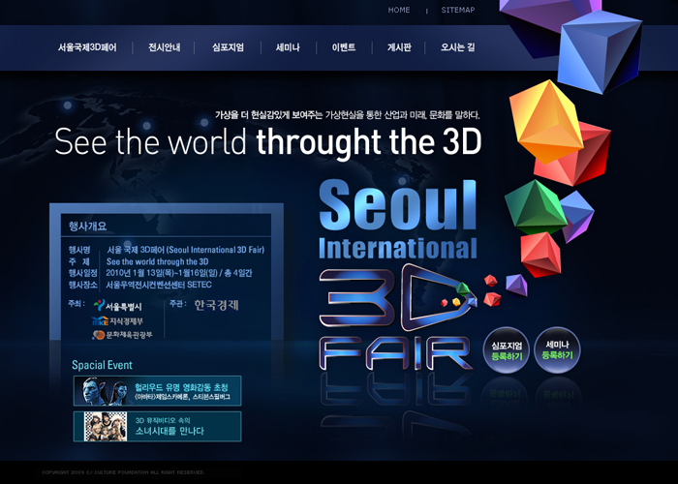The width and height of the screenshot is (678, 484).
Task: Open the 서울국제3D페어 menu
Action: [87, 47]
